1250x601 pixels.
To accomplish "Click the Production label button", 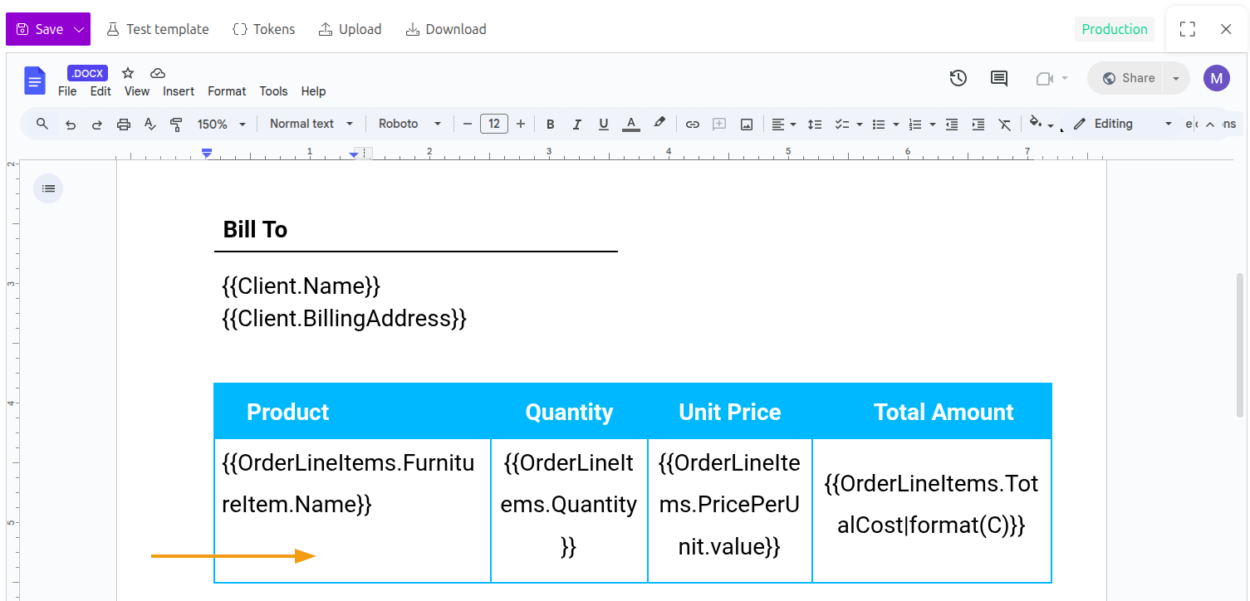I will 1115,28.
